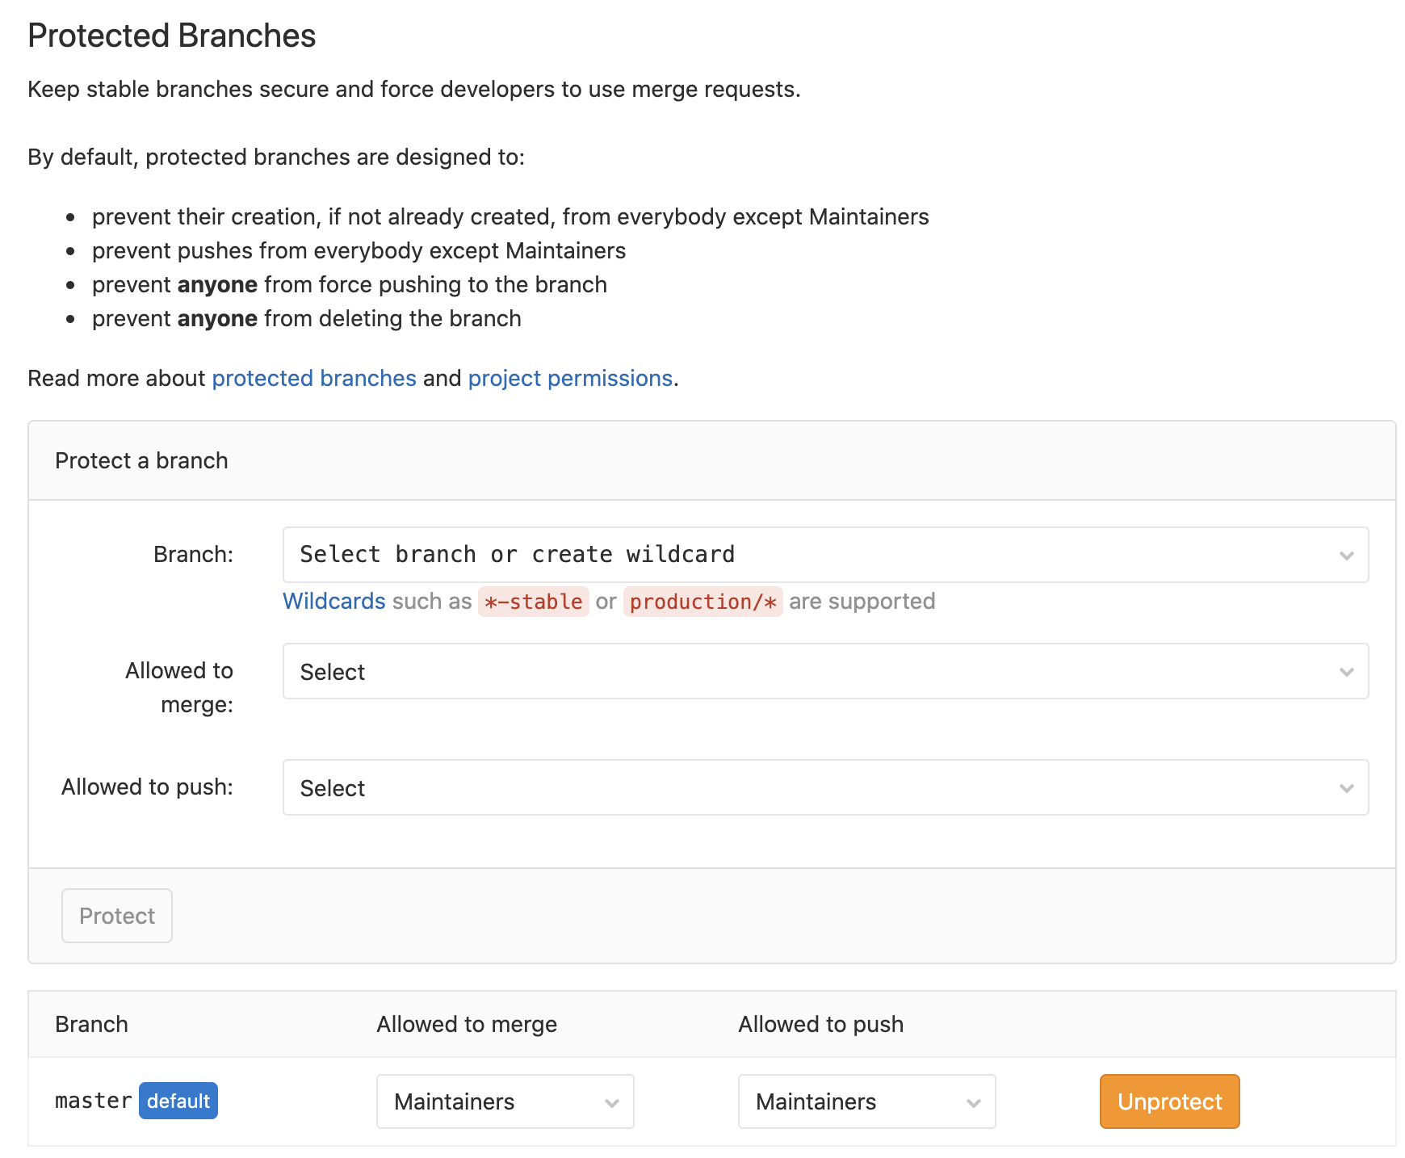This screenshot has height=1158, width=1405.
Task: Open the Wildcards help link
Action: coord(333,602)
